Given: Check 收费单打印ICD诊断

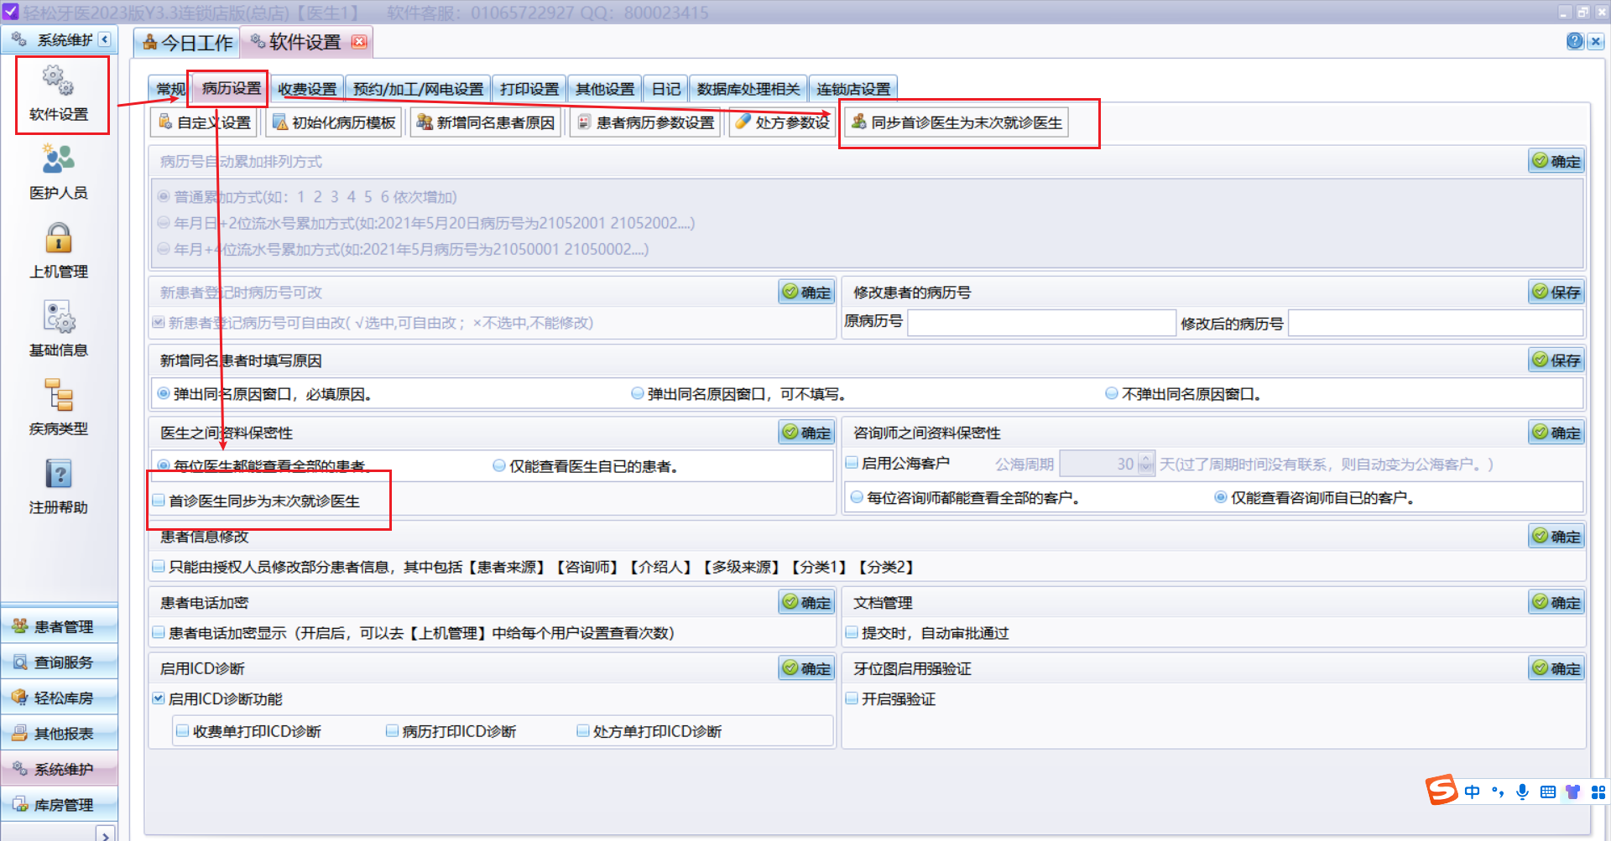Looking at the screenshot, I should 182,731.
